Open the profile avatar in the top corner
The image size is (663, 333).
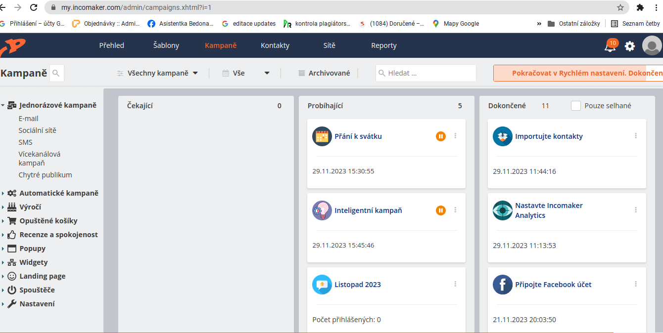pos(651,46)
